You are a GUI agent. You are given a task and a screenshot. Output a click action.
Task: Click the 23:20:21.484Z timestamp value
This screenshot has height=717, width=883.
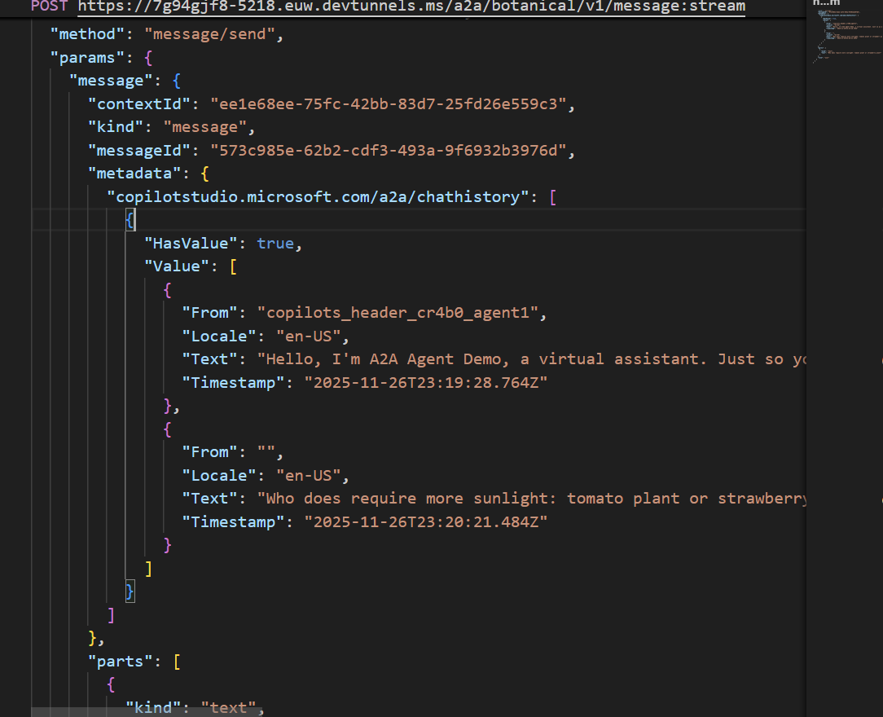(425, 521)
